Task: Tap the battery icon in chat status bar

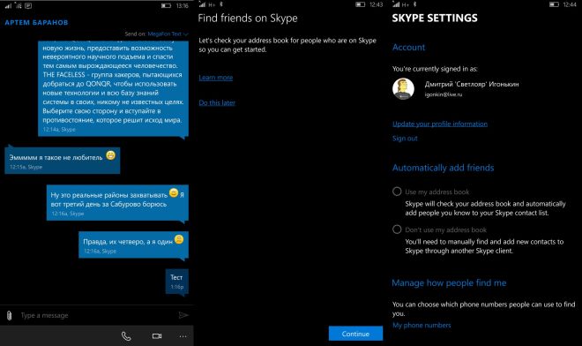Action: (x=166, y=5)
